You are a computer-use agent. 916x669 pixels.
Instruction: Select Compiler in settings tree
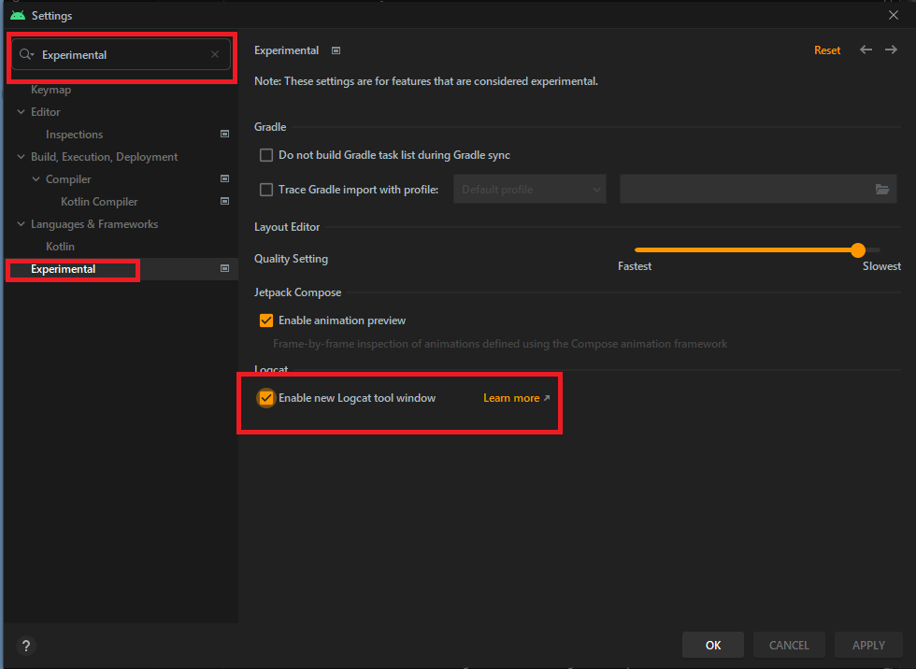coord(68,179)
